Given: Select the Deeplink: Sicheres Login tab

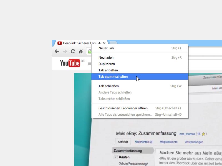Looking at the screenshot, I should pos(80,43).
